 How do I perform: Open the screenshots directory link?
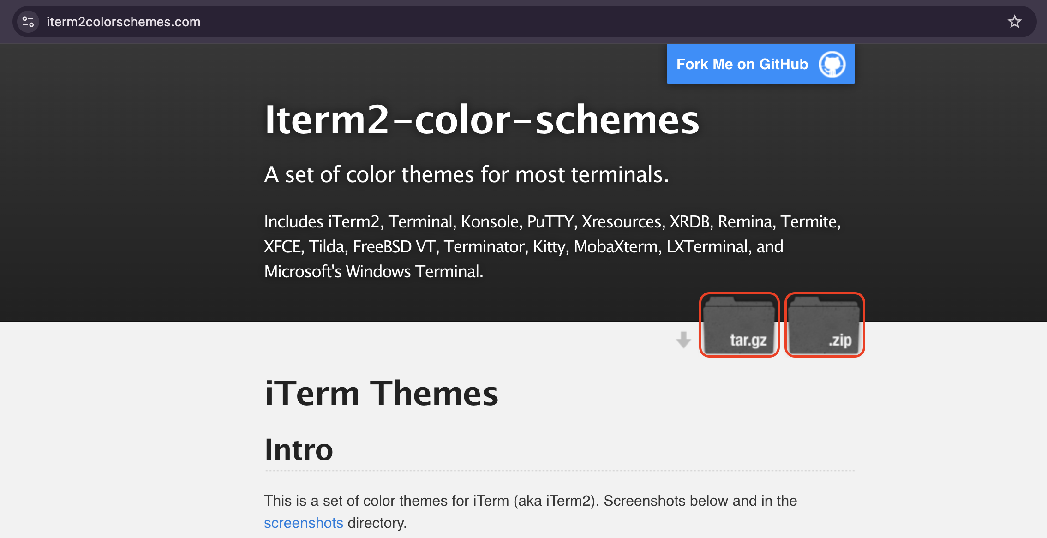303,523
